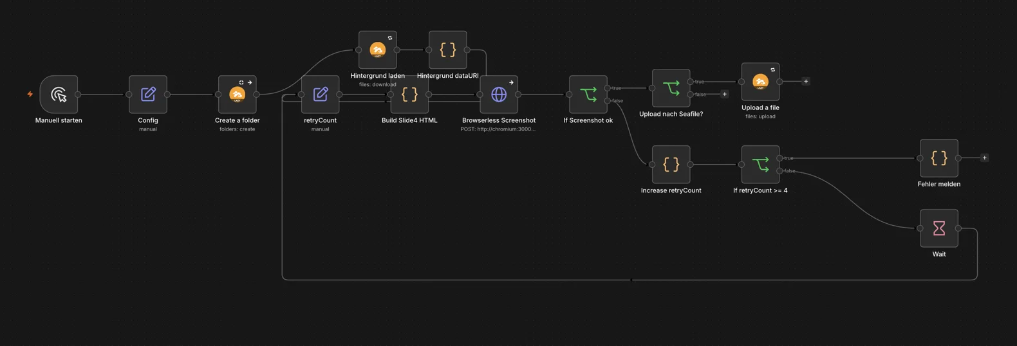Click the files: download subtitle

pyautogui.click(x=378, y=84)
